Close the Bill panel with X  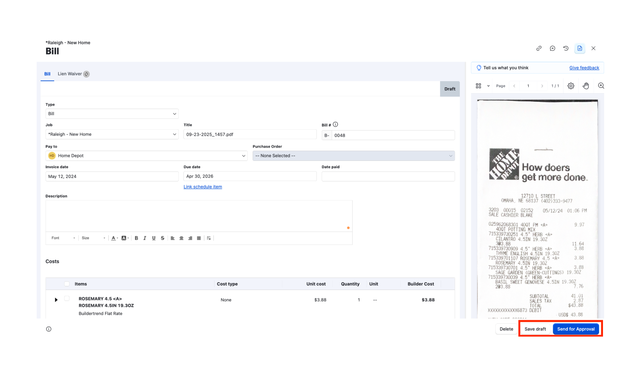tap(593, 48)
